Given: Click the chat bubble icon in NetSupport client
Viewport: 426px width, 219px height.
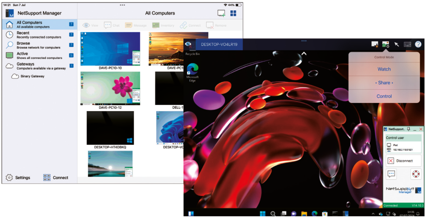Looking at the screenshot, I should point(391,174).
